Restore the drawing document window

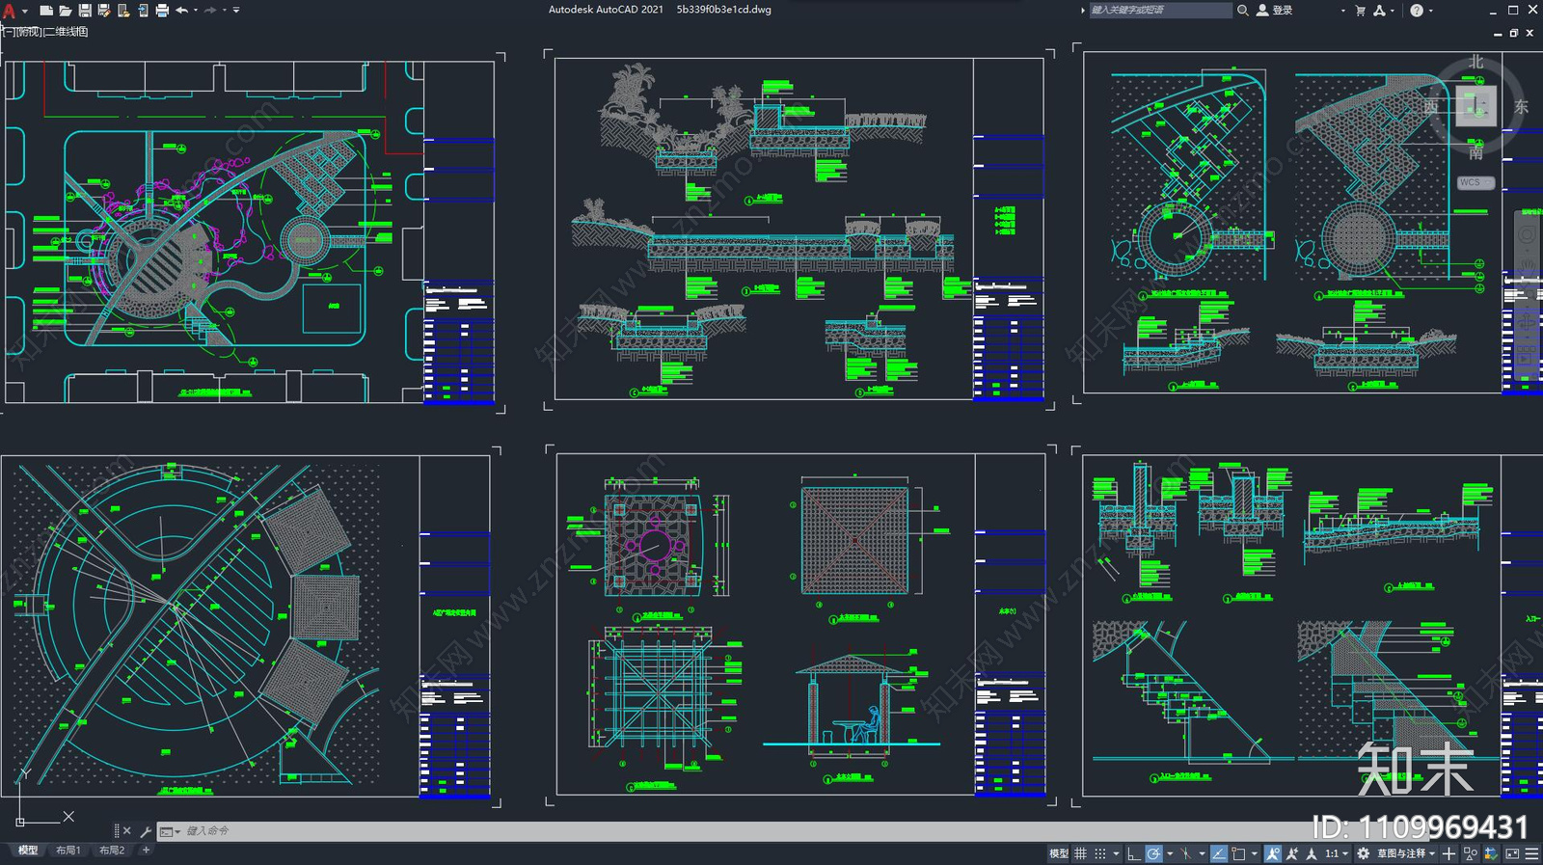(x=1514, y=33)
